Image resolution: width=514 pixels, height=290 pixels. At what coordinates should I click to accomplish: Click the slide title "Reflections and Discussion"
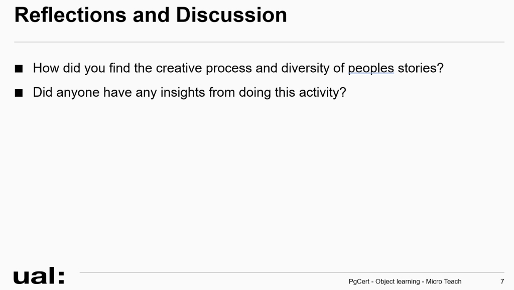[151, 15]
